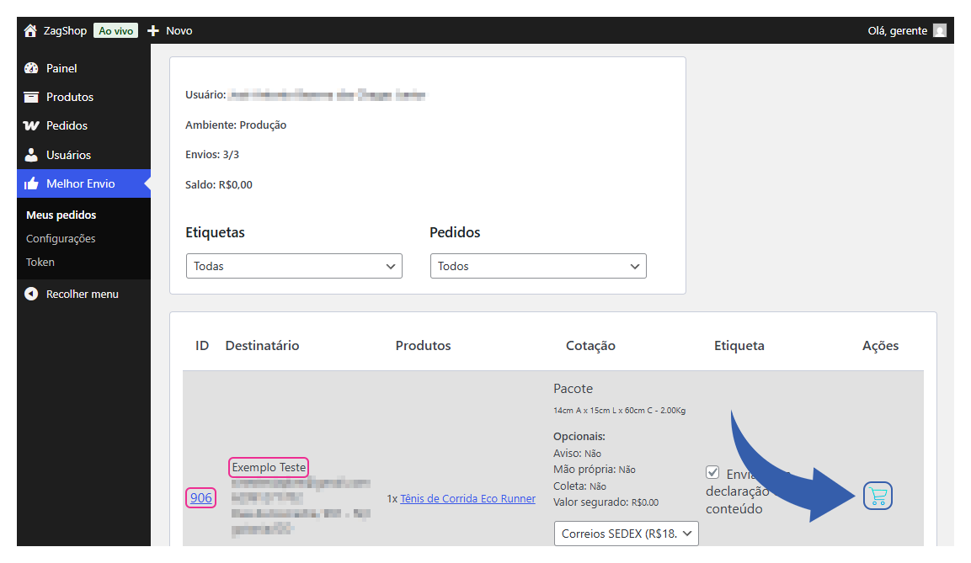Click the Painel dashboard icon
Screen dimensions: 971x563
(31, 68)
